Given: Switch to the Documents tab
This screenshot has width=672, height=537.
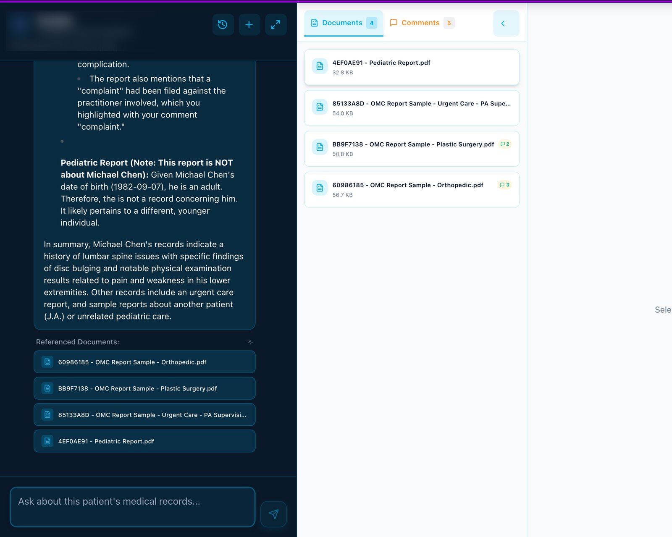Looking at the screenshot, I should point(344,23).
